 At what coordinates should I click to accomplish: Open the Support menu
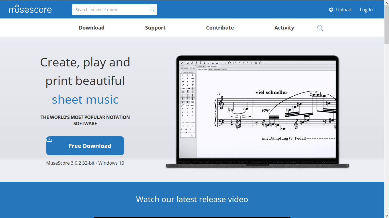(155, 28)
